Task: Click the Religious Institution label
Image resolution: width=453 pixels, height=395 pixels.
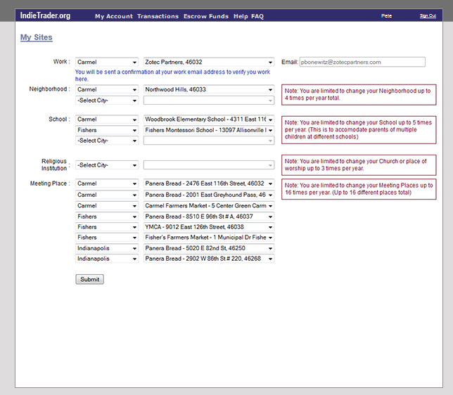Action: point(56,164)
